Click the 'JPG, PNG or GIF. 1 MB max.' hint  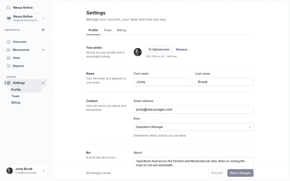click(161, 57)
